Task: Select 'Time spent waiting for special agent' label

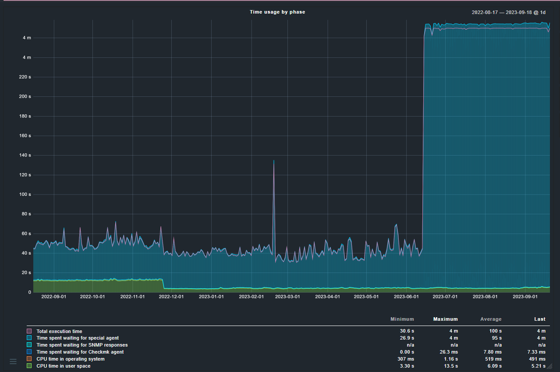Action: [x=78, y=338]
